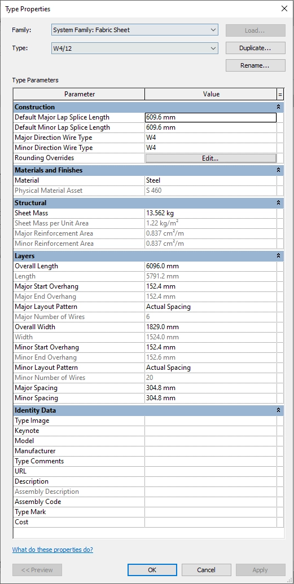Click the Type Comments value cell
Viewport: 294px width, 584px height.
[x=210, y=461]
